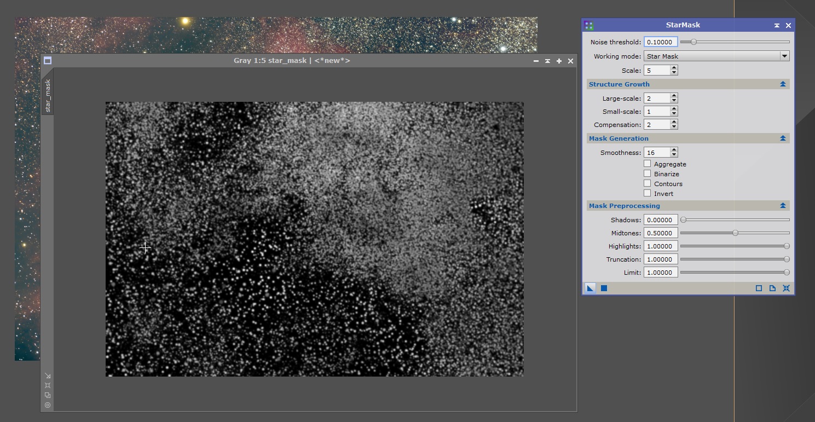Minimize the star_mask image window
The image size is (815, 422).
536,61
